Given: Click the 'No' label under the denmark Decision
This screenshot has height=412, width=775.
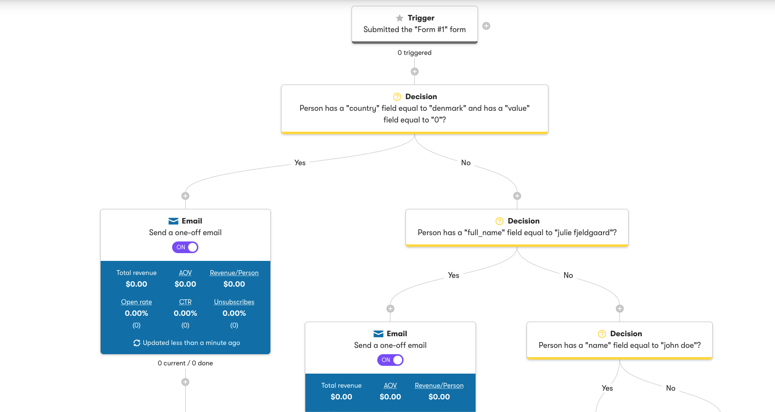Looking at the screenshot, I should point(466,163).
